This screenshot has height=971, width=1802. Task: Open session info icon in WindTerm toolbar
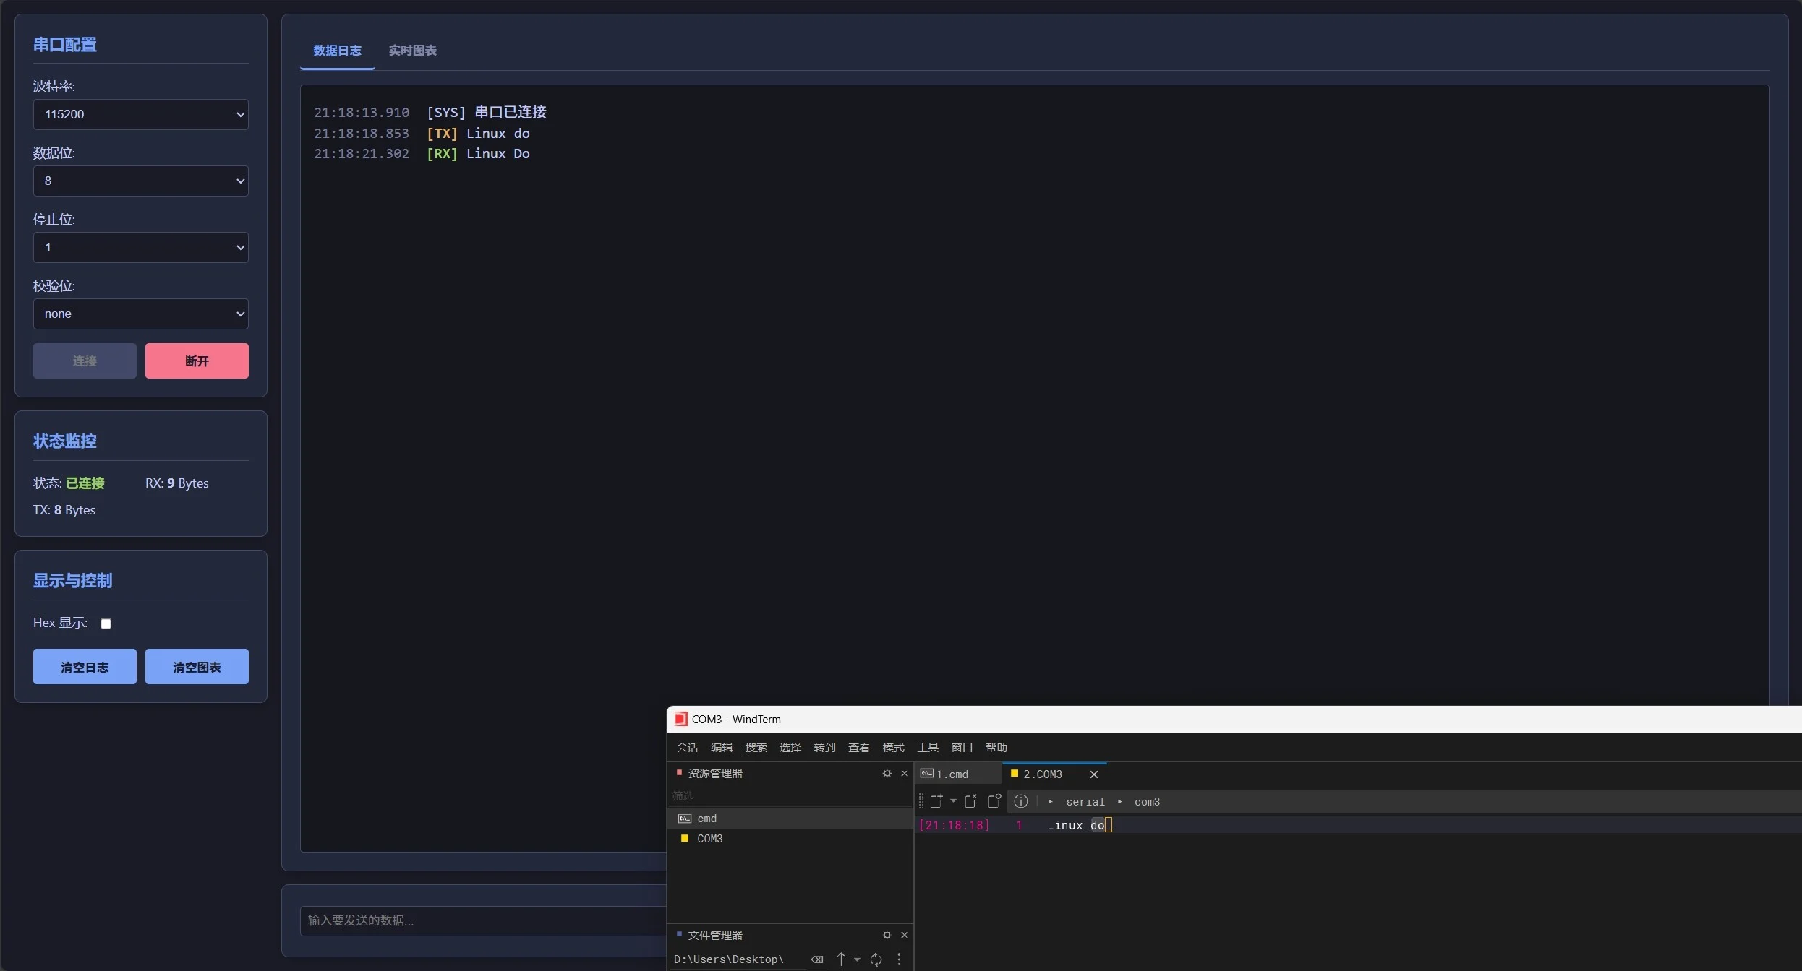click(1021, 801)
